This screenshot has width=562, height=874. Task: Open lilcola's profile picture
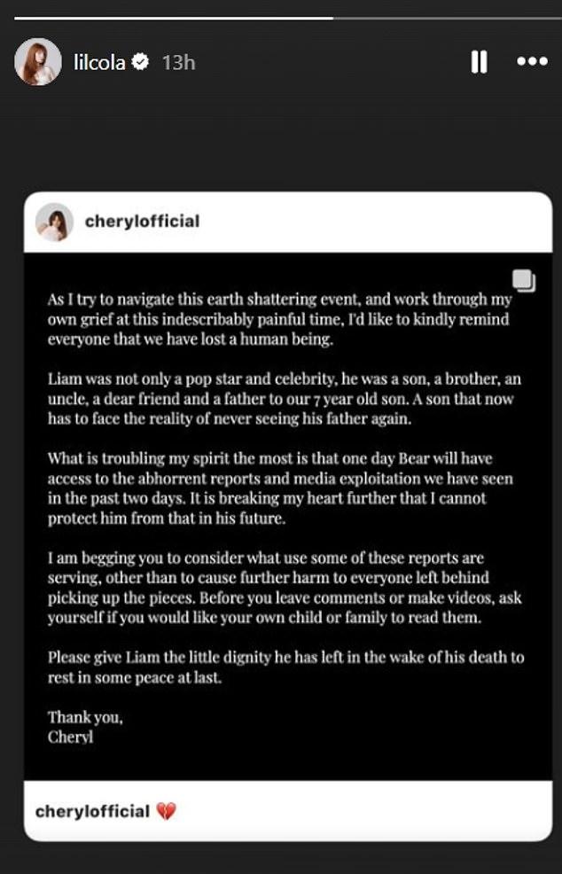pyautogui.click(x=38, y=62)
